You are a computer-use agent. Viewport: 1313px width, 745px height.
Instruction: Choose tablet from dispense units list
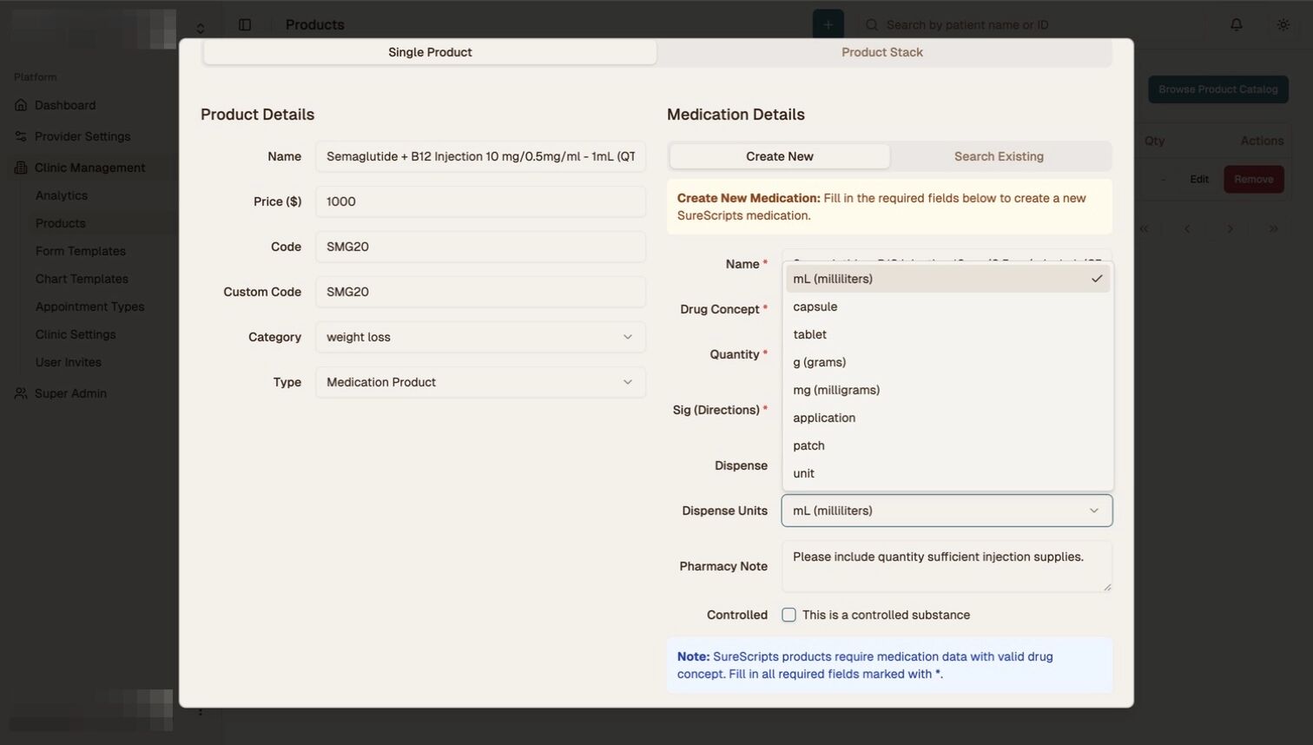click(x=947, y=334)
